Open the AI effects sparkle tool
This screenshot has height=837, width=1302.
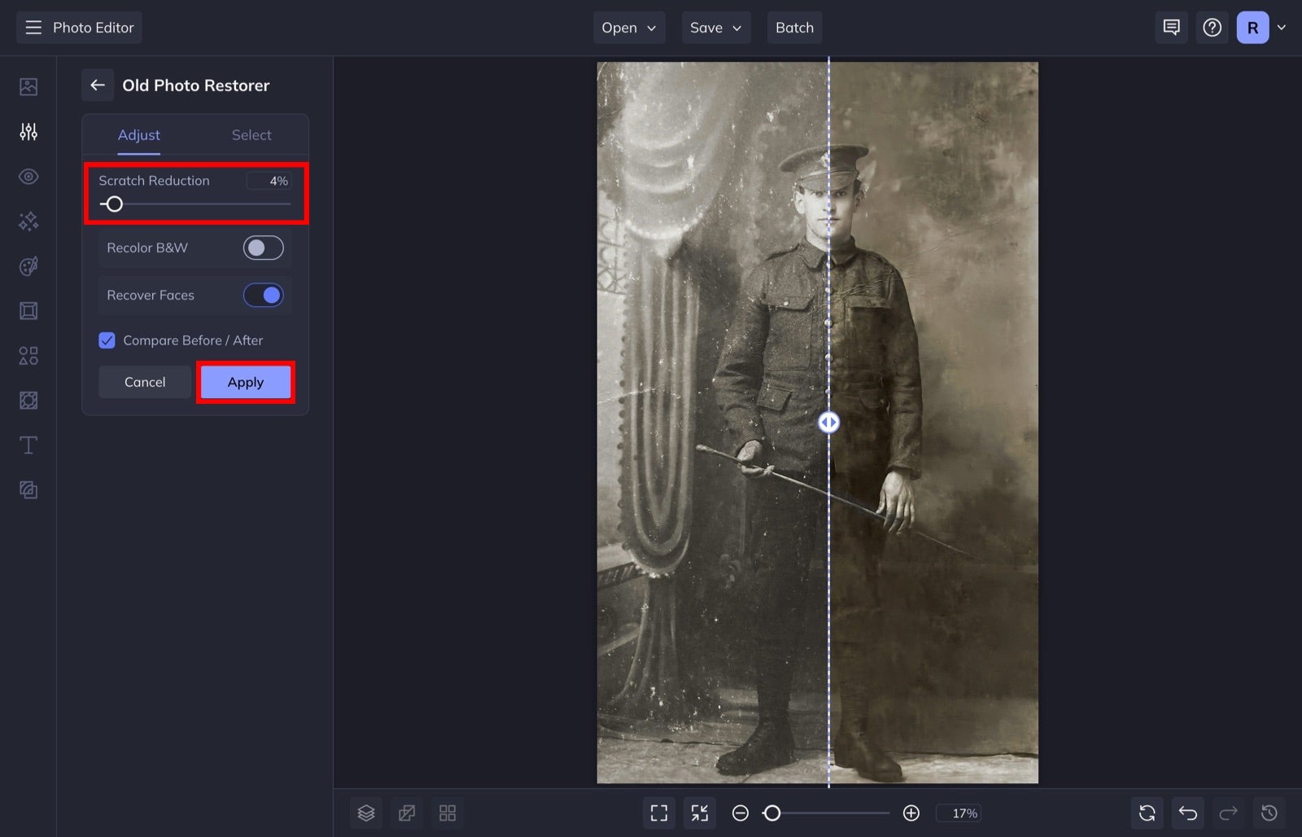pos(28,221)
